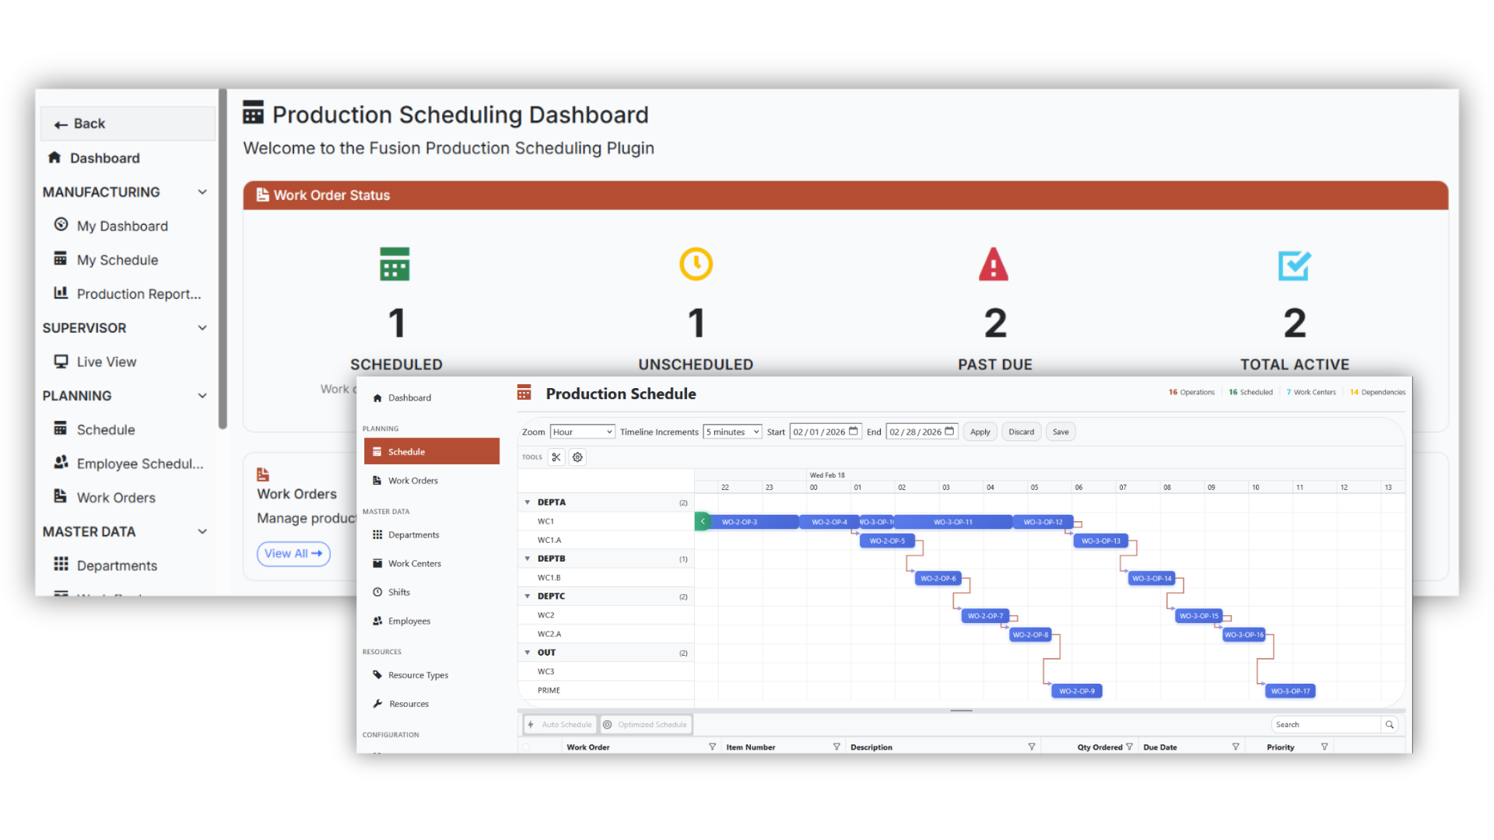Click the Save button
This screenshot has width=1494, height=840.
point(1061,432)
